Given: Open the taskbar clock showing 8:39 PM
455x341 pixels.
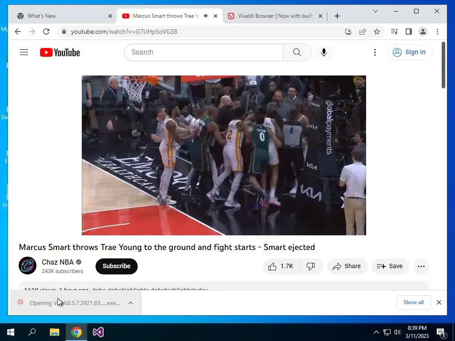Looking at the screenshot, I should [x=417, y=332].
